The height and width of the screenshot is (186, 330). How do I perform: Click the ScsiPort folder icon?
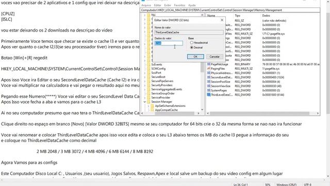pos(148,73)
